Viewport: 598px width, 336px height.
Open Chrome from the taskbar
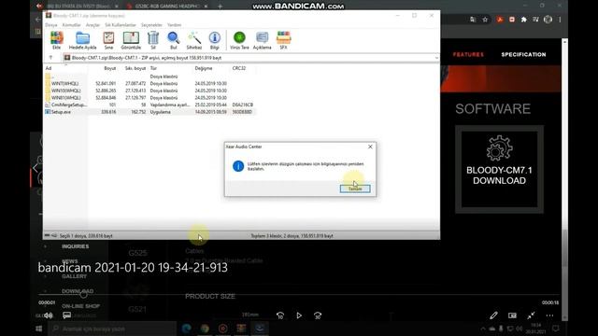coord(205,329)
